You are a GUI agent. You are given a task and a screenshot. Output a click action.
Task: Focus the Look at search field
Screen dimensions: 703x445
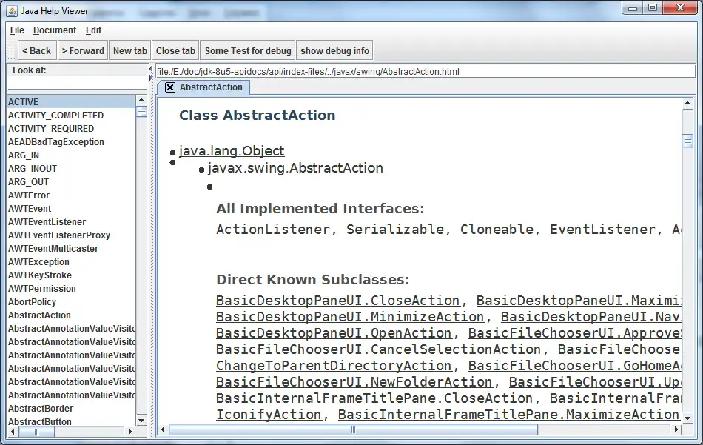[x=77, y=83]
